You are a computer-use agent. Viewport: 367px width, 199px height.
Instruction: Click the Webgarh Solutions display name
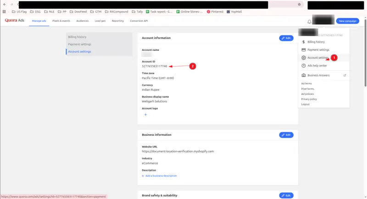[155, 101]
